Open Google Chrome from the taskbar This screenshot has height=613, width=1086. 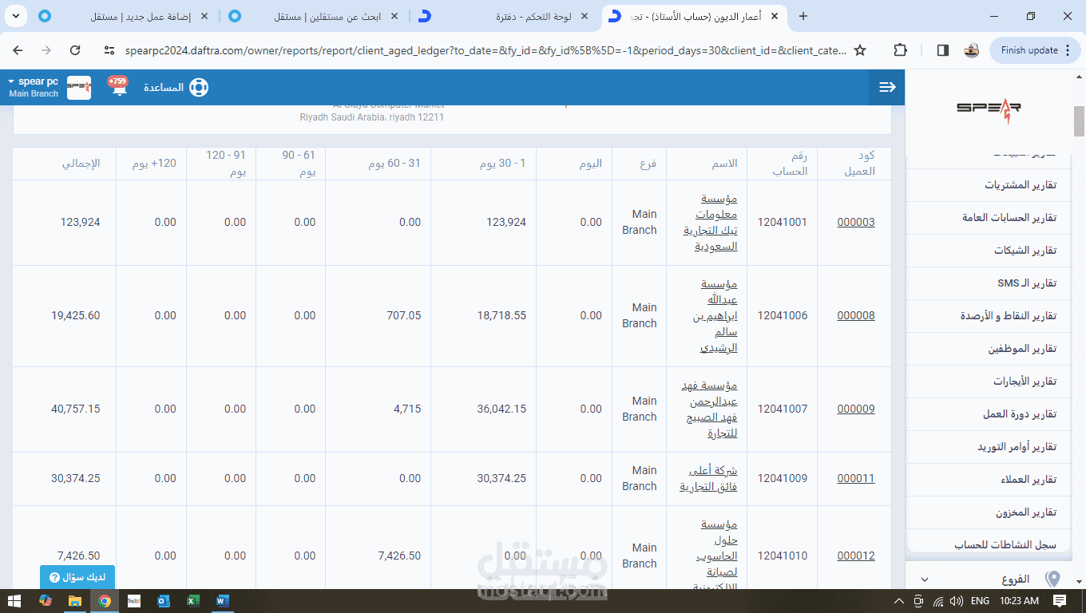105,600
